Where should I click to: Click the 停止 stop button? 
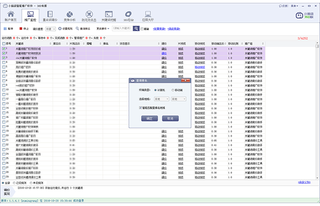pyautogui.click(x=23, y=29)
